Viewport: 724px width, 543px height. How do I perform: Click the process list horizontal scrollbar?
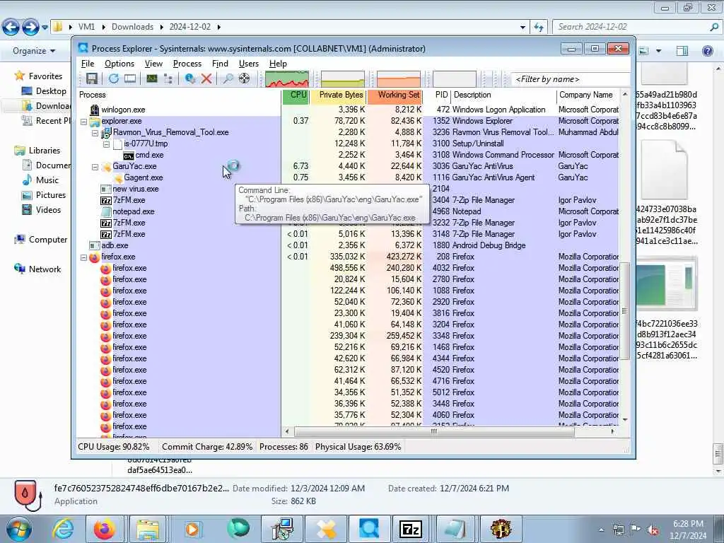[x=435, y=432]
